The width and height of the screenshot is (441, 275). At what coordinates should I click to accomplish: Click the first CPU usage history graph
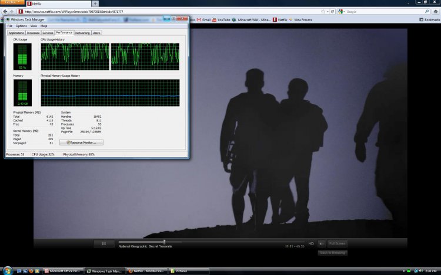click(x=75, y=57)
